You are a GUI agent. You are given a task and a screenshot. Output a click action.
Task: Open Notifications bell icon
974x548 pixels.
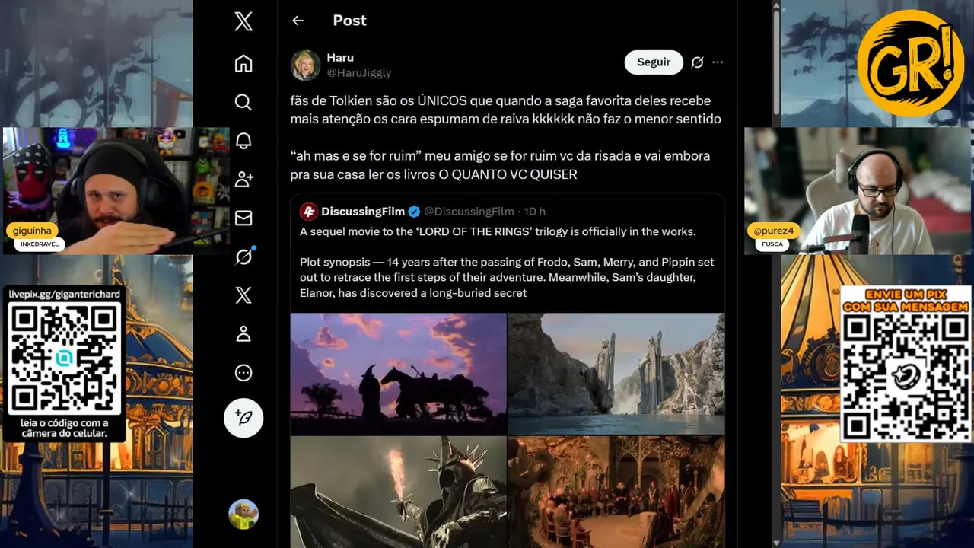[x=243, y=141]
